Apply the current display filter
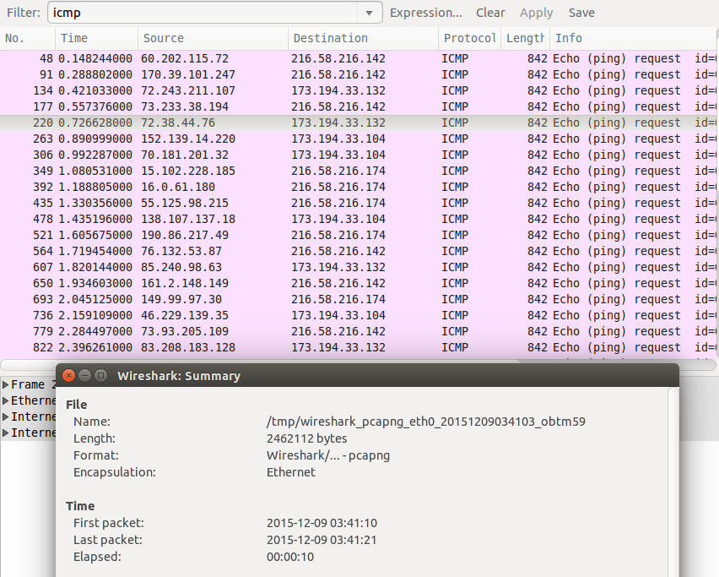The image size is (719, 577). point(537,13)
